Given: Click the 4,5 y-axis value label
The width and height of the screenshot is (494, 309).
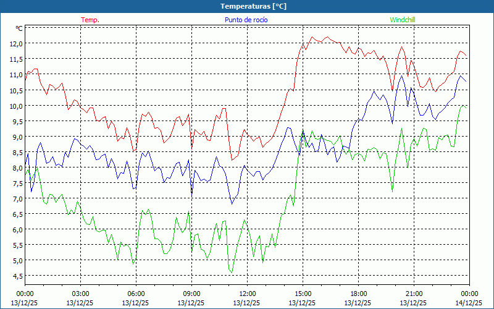Looking at the screenshot, I should 15,276.
